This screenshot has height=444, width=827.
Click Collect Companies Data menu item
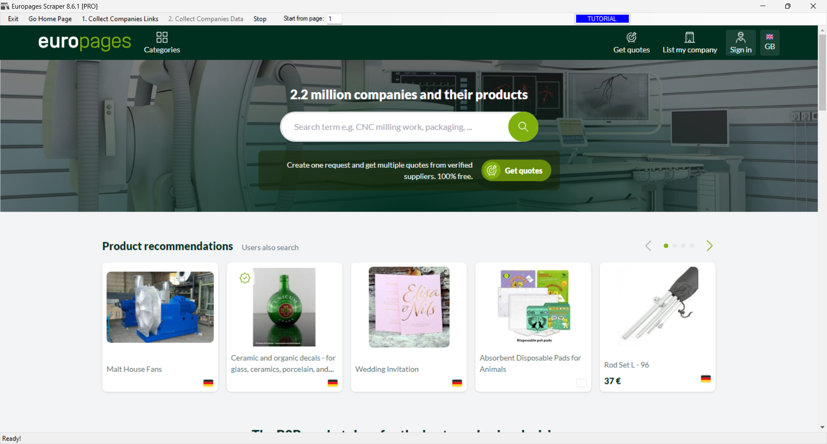click(x=206, y=19)
